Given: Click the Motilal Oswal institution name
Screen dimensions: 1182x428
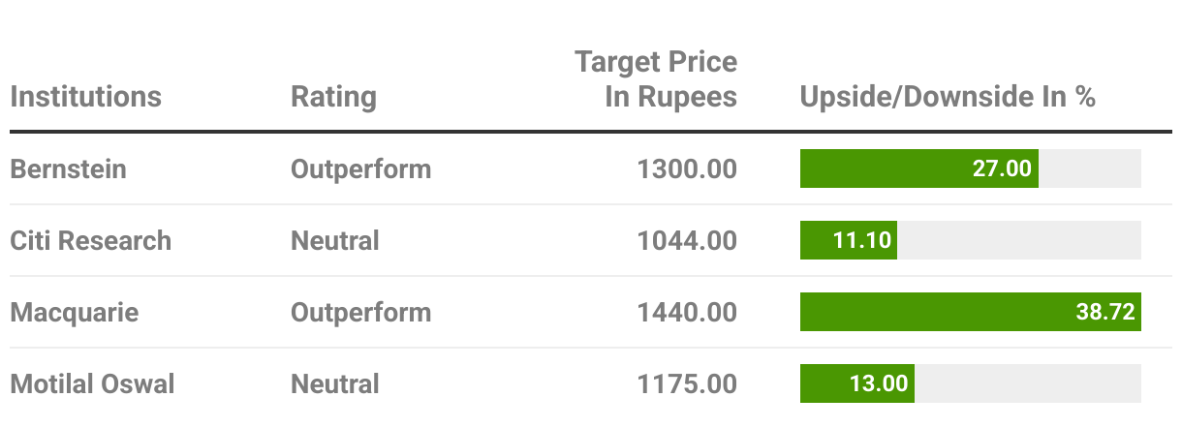Looking at the screenshot, I should point(92,383).
